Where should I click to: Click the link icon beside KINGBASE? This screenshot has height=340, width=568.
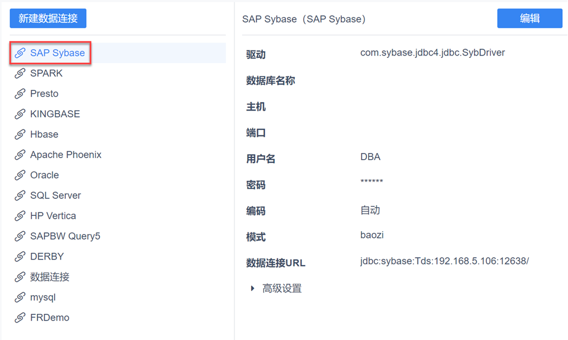[20, 114]
